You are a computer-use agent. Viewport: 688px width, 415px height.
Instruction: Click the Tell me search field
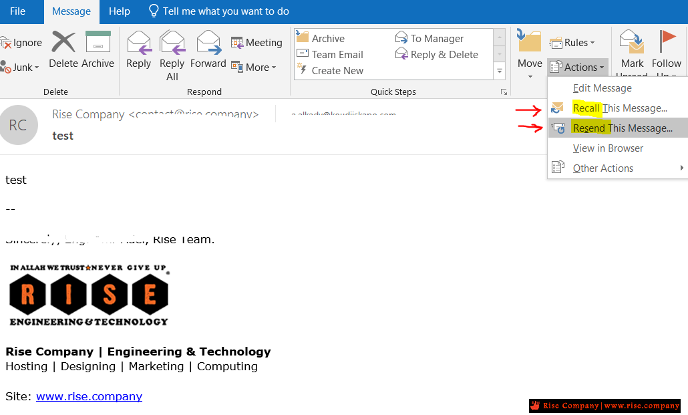(x=226, y=11)
